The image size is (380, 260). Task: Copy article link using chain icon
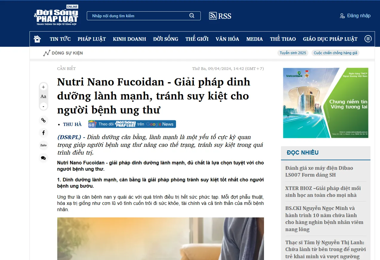[x=43, y=120]
